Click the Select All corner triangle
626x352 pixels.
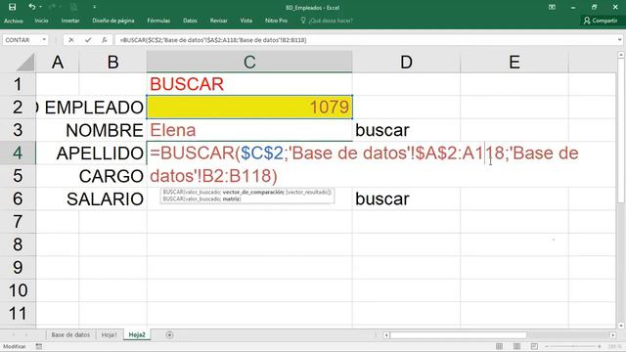pyautogui.click(x=26, y=63)
